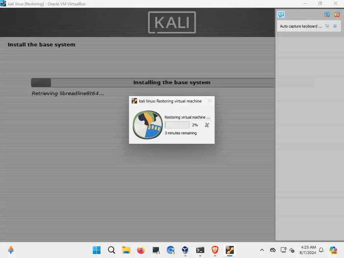Screen dimensions: 344x258
Task: Open the Chromium Linux browser taskbar icon
Action: point(170,250)
